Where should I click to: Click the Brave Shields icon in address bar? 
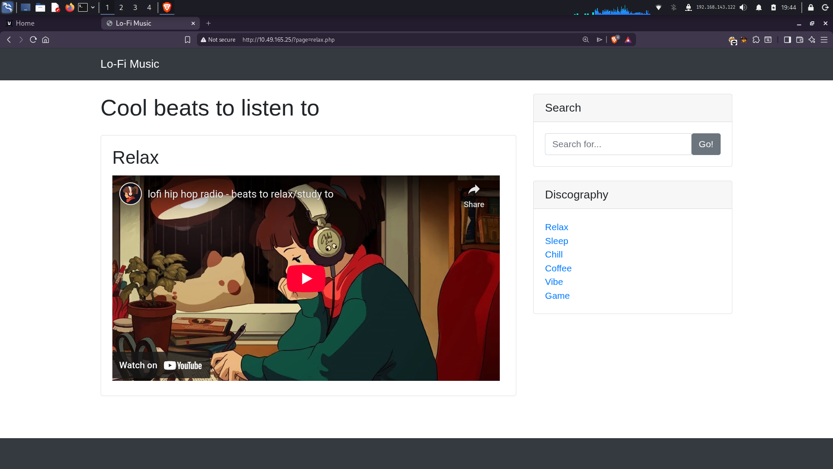click(615, 40)
